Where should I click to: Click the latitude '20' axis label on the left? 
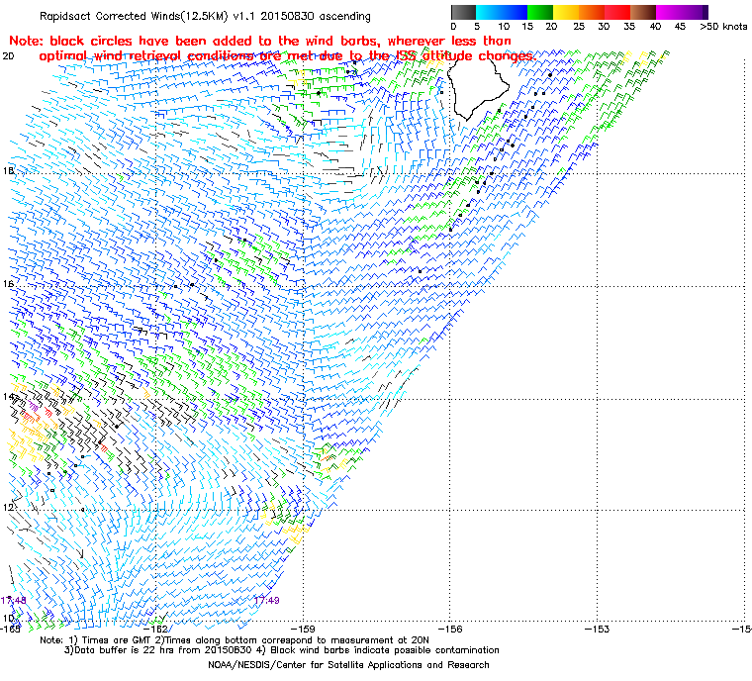pyautogui.click(x=8, y=56)
